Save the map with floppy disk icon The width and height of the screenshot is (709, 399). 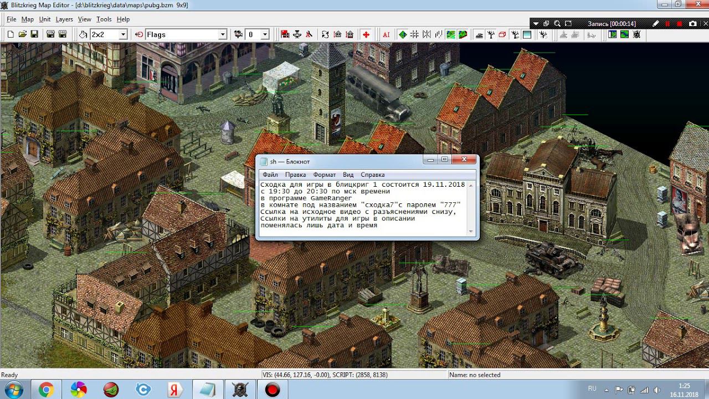pyautogui.click(x=34, y=34)
